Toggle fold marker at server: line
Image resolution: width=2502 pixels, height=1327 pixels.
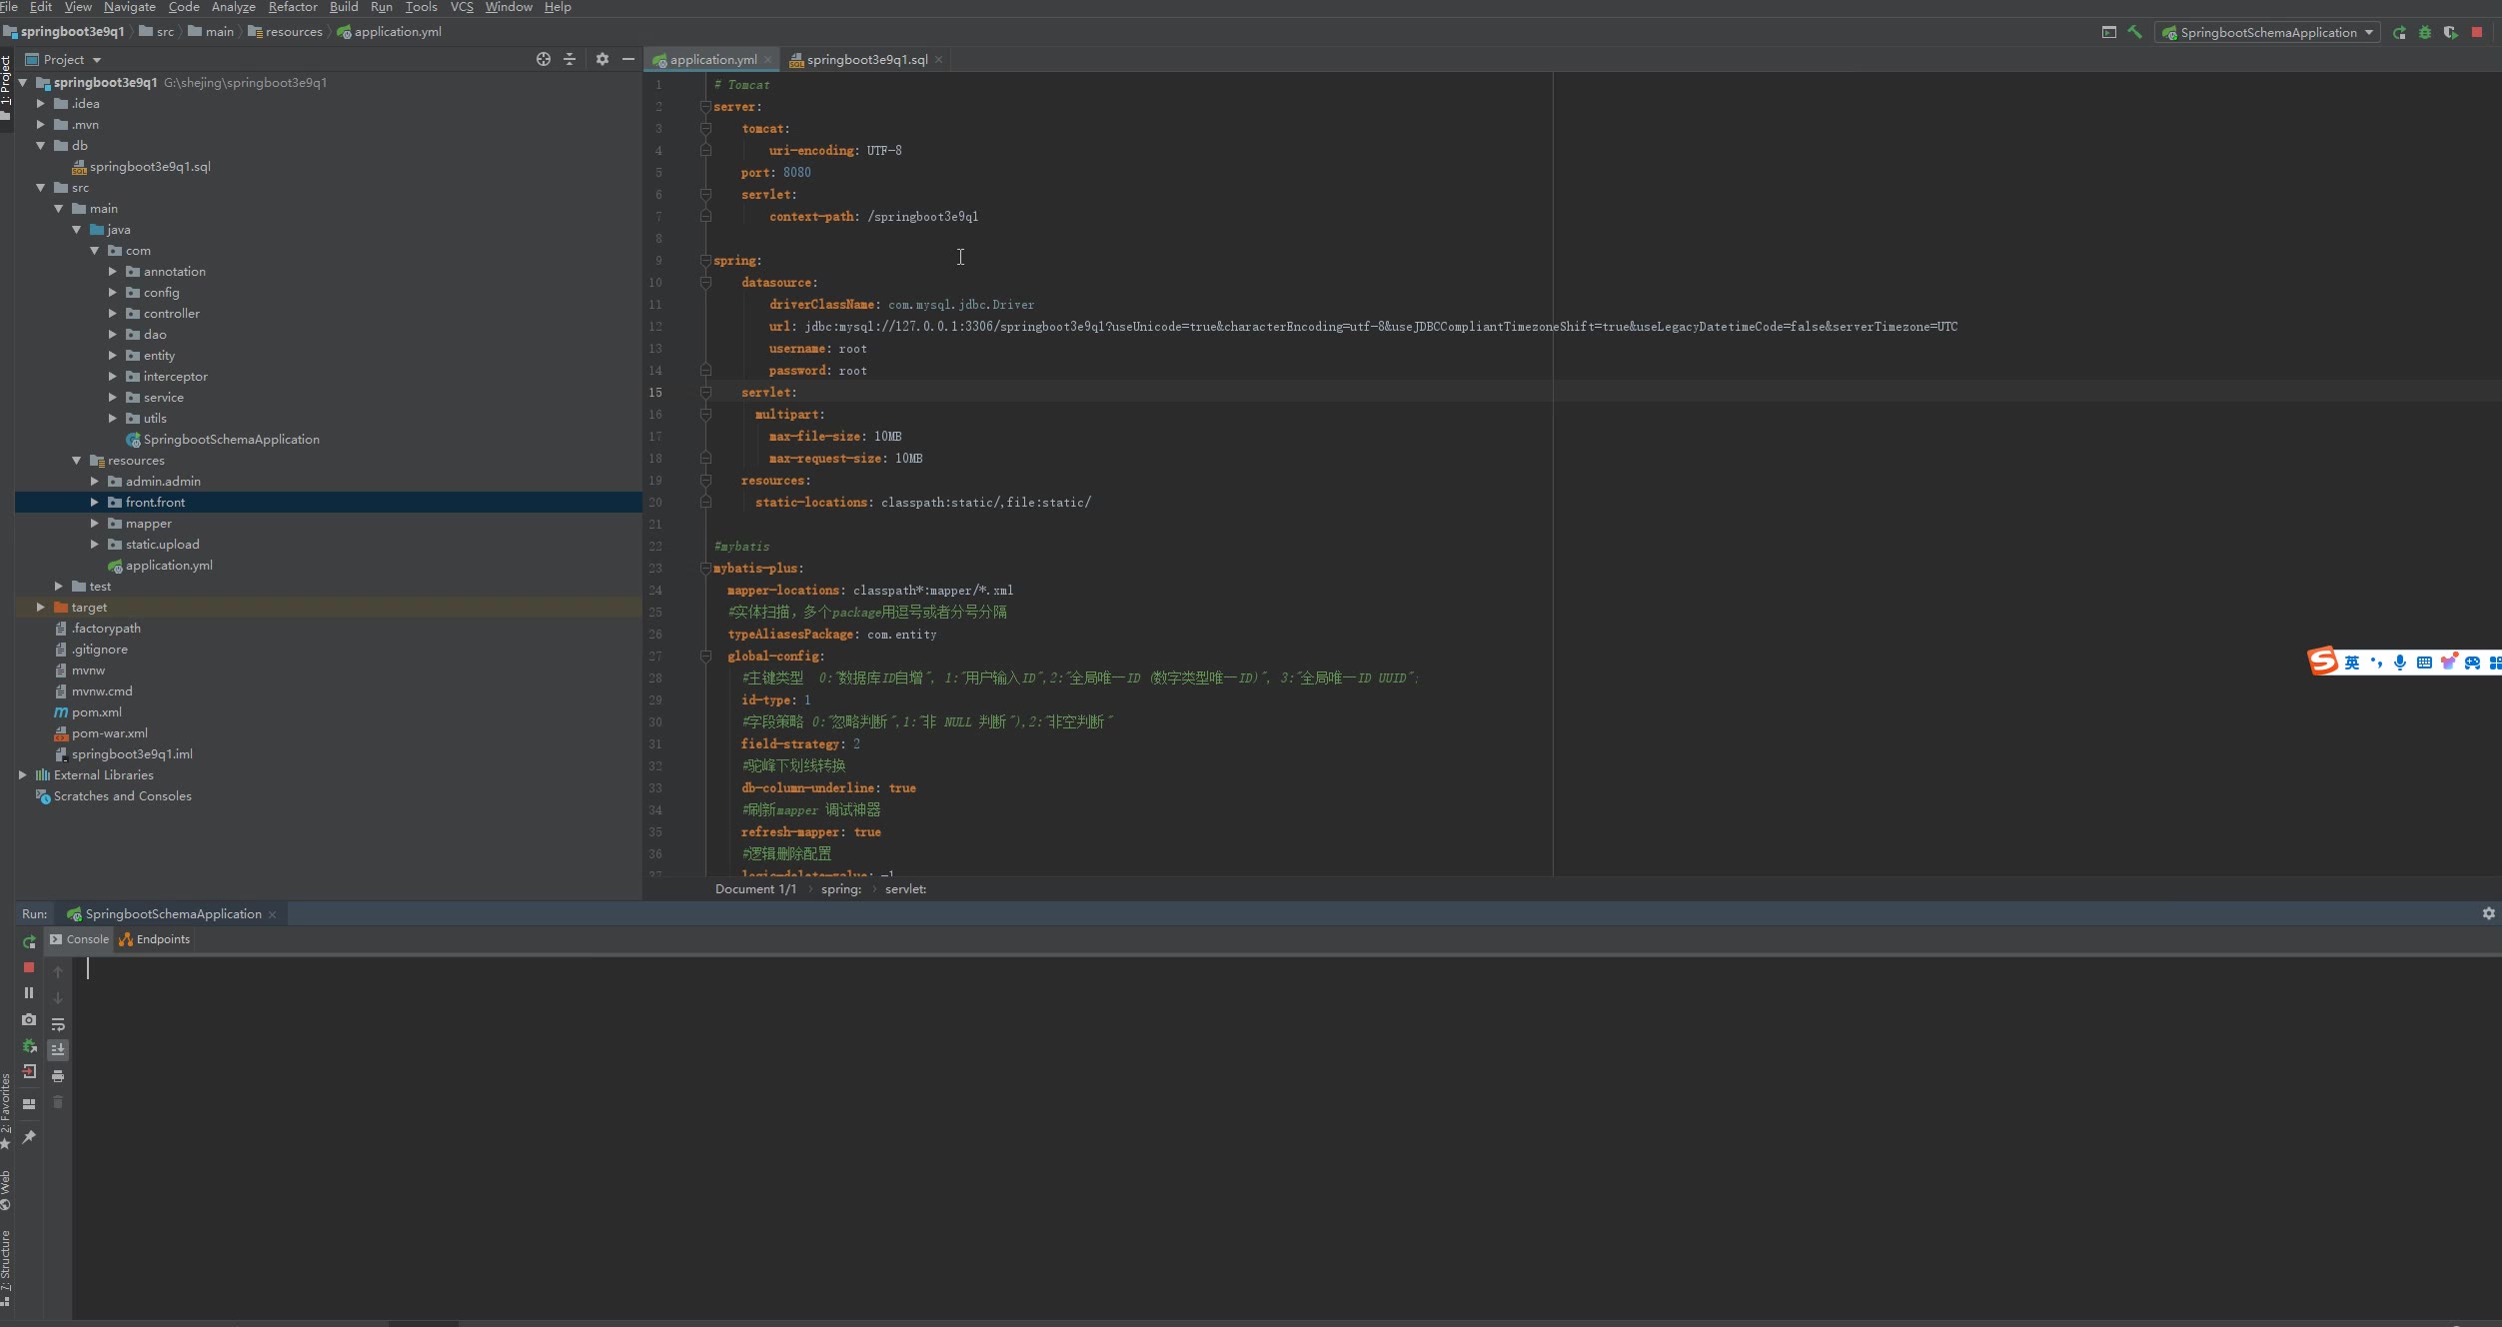705,107
